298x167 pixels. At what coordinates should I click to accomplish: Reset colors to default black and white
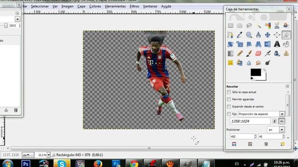coord(252,79)
